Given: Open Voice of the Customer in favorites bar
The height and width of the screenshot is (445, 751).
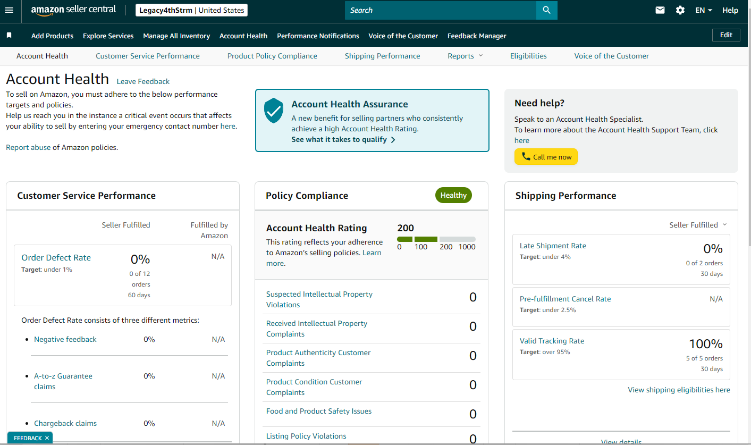Looking at the screenshot, I should 403,36.
